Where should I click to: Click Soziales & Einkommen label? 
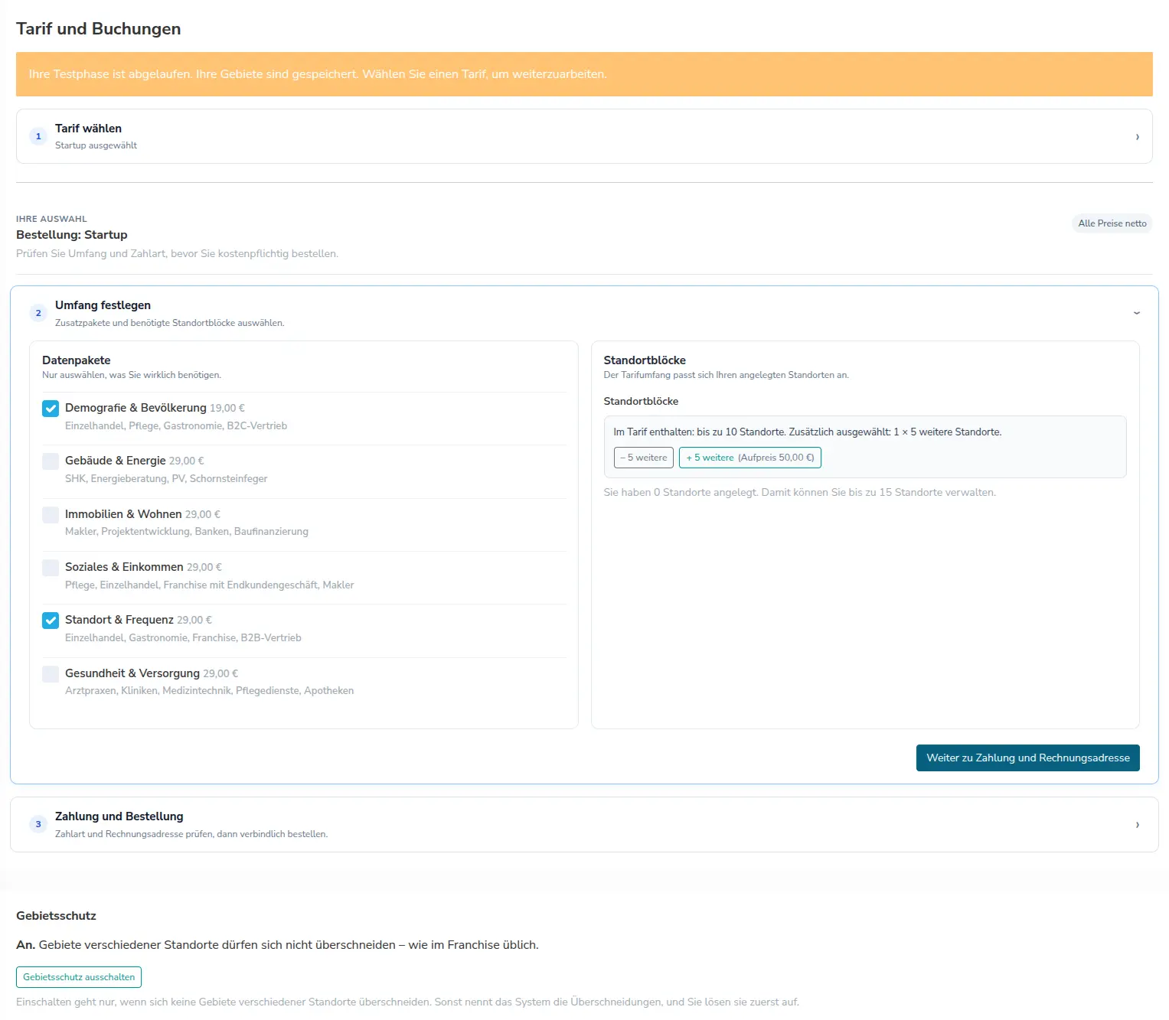click(124, 567)
